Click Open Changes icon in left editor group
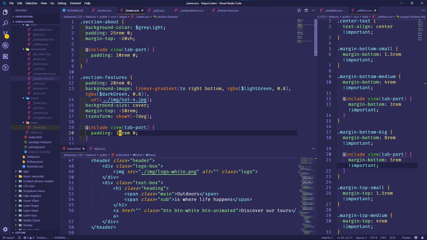The height and width of the screenshot is (240, 427). click(299, 11)
